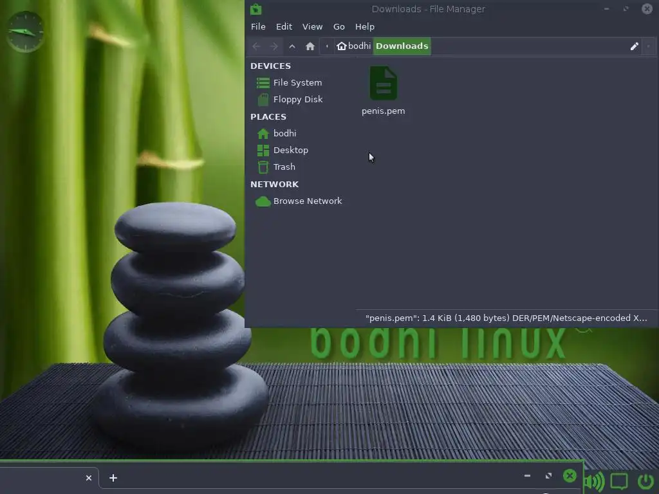The height and width of the screenshot is (494, 659).
Task: Click the .pem file name label
Action: 384,111
